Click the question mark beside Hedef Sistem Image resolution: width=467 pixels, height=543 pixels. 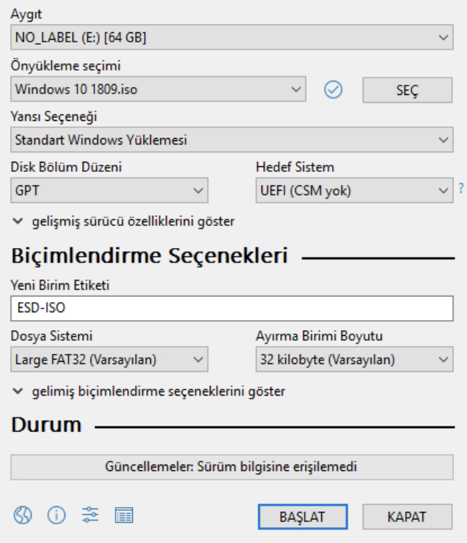[x=461, y=189]
